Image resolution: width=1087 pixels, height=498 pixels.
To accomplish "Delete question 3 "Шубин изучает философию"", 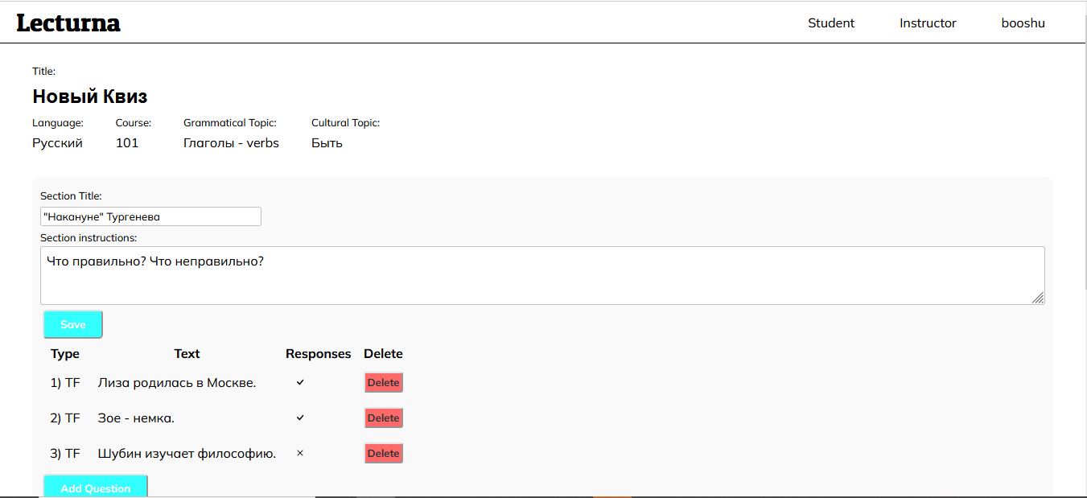I will click(x=383, y=453).
